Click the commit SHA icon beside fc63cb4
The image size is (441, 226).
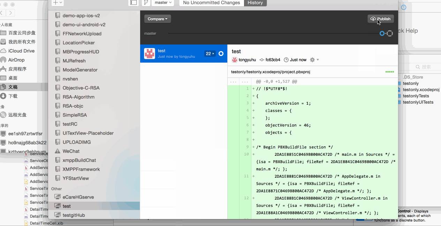262,60
